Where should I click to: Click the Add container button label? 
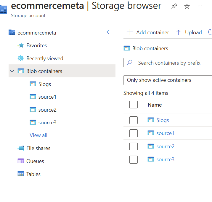pos(152,32)
